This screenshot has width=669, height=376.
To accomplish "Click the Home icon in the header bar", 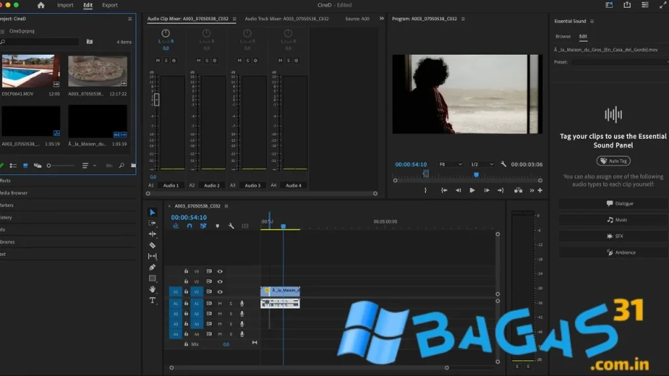I will (41, 5).
